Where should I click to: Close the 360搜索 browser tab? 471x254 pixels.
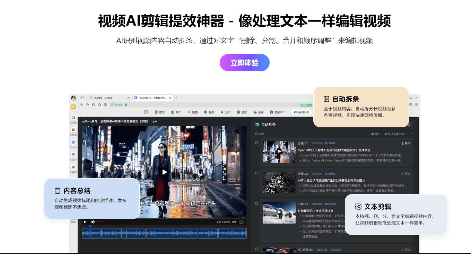pyautogui.click(x=128, y=98)
